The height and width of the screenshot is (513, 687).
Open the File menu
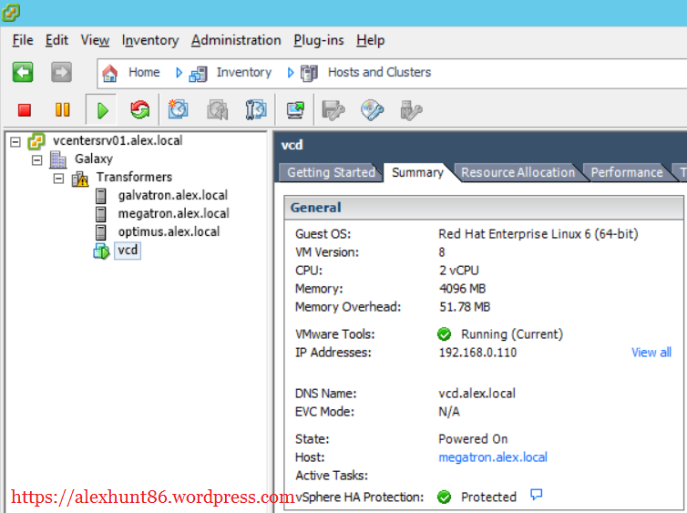[23, 40]
